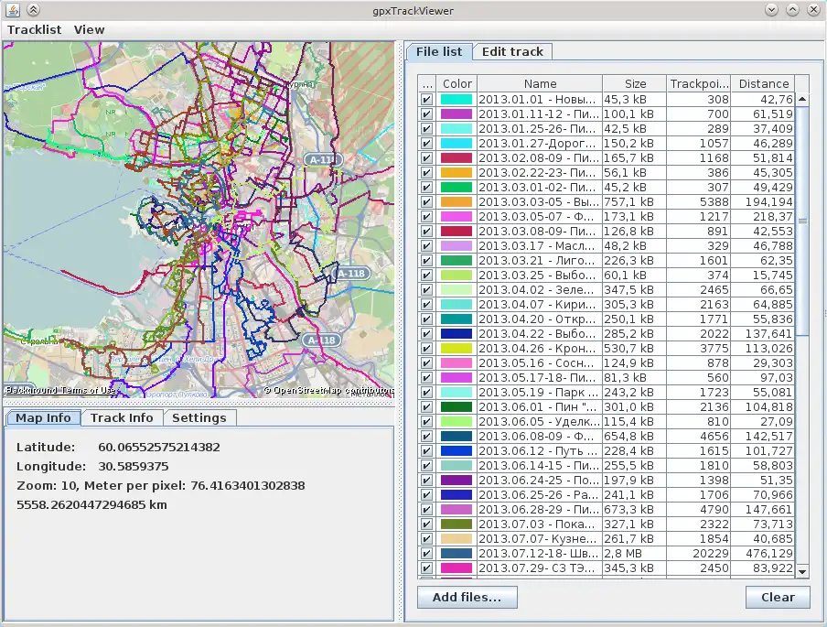The width and height of the screenshot is (827, 627).
Task: Click the trackpoints cell 3775
Action: (699, 349)
